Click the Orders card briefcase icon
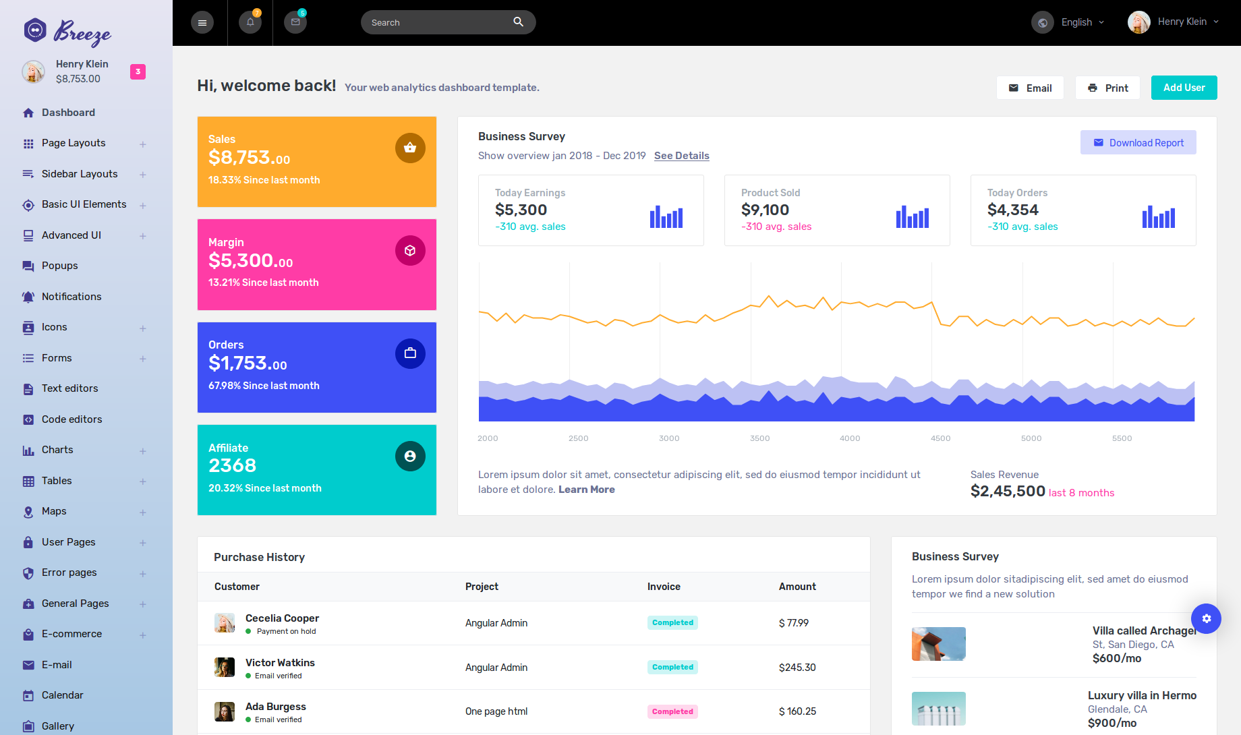The height and width of the screenshot is (735, 1241). point(410,353)
